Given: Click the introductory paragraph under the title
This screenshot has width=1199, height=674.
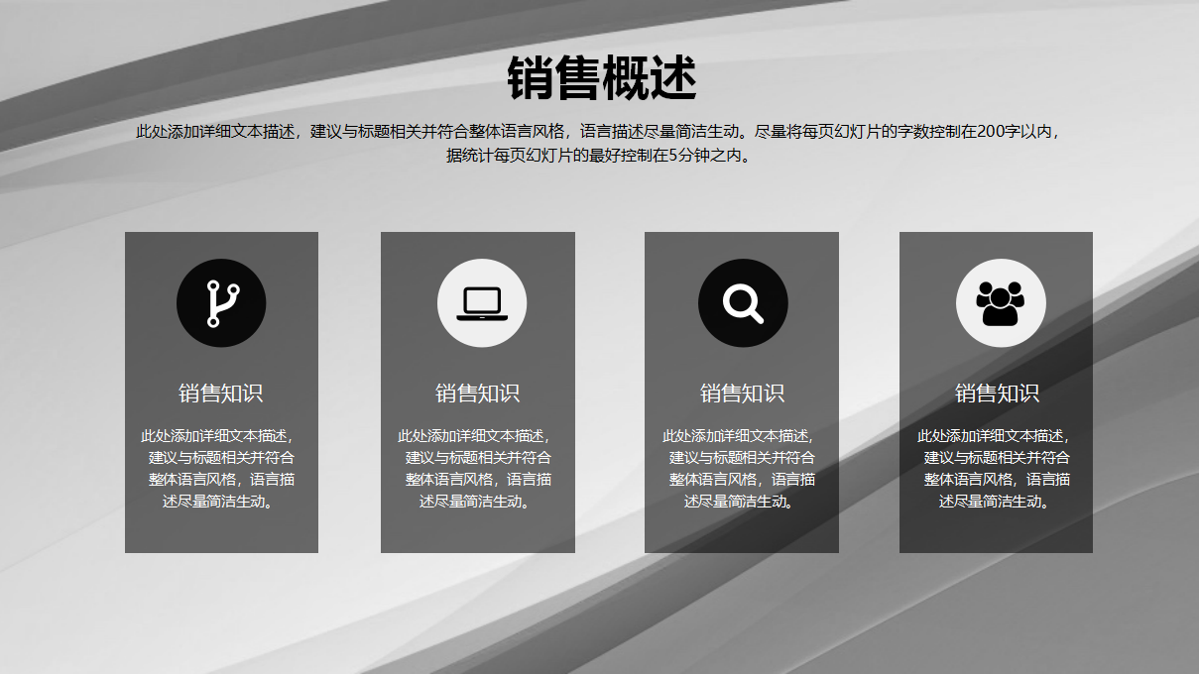Looking at the screenshot, I should pos(599,142).
